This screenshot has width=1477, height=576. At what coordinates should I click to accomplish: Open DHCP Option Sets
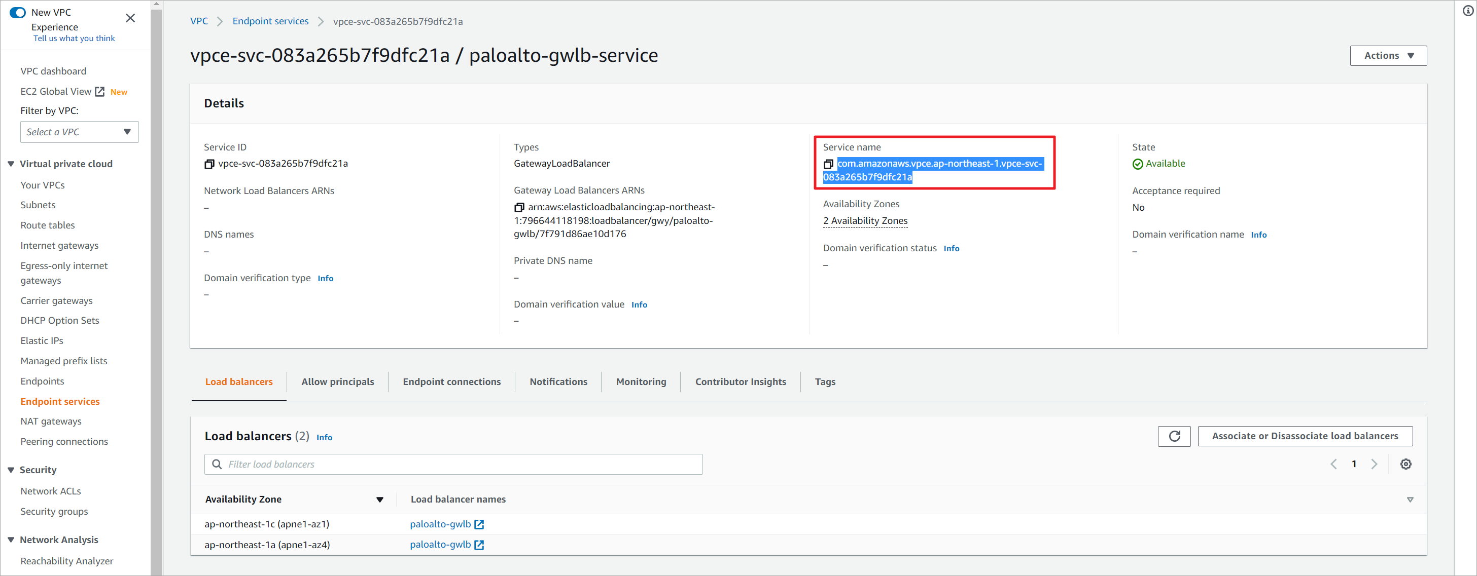tap(60, 321)
